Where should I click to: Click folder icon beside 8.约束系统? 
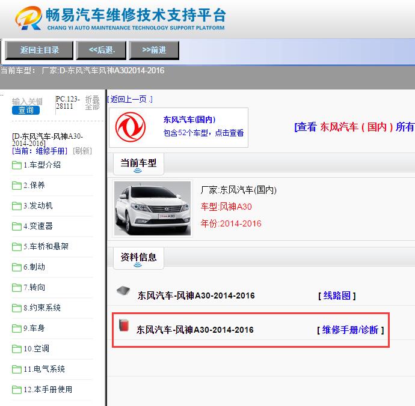coord(17,308)
